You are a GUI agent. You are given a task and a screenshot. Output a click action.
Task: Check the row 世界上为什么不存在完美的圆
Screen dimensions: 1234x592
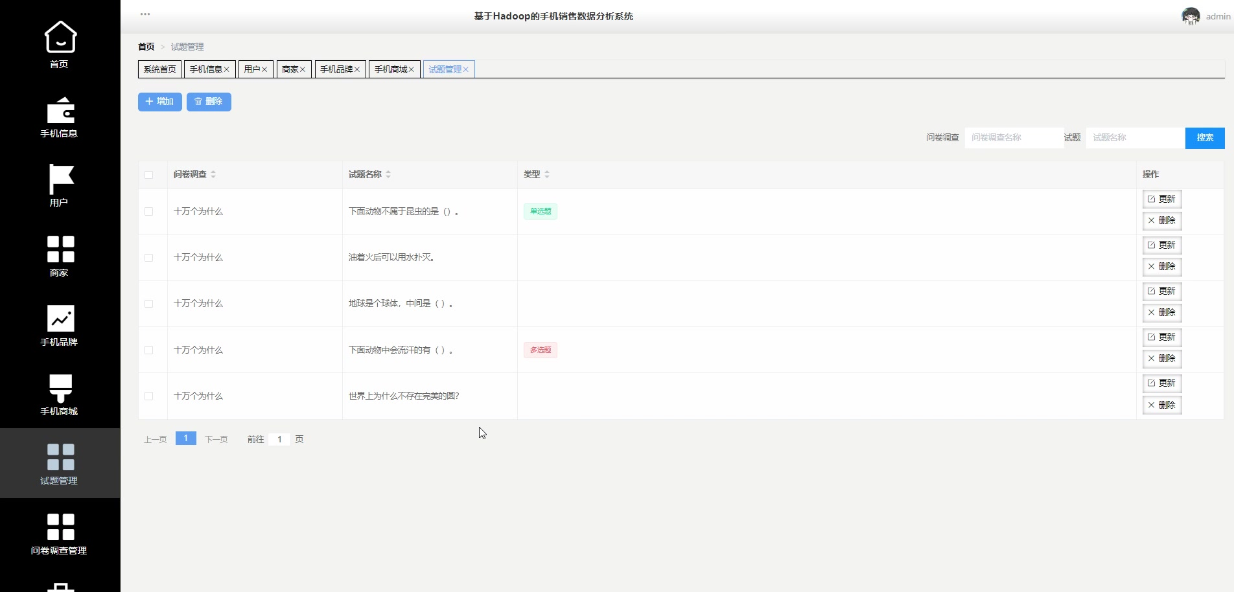tap(148, 396)
